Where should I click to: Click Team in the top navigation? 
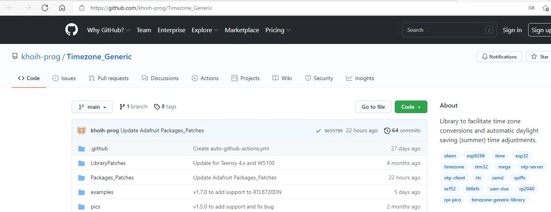click(x=144, y=30)
